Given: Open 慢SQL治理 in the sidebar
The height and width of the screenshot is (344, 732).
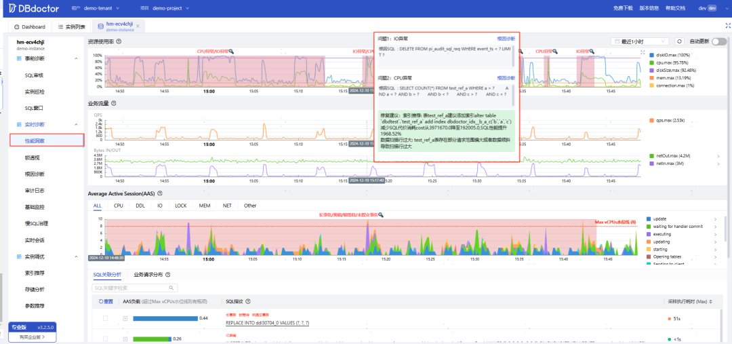Looking at the screenshot, I should pyautogui.click(x=37, y=223).
